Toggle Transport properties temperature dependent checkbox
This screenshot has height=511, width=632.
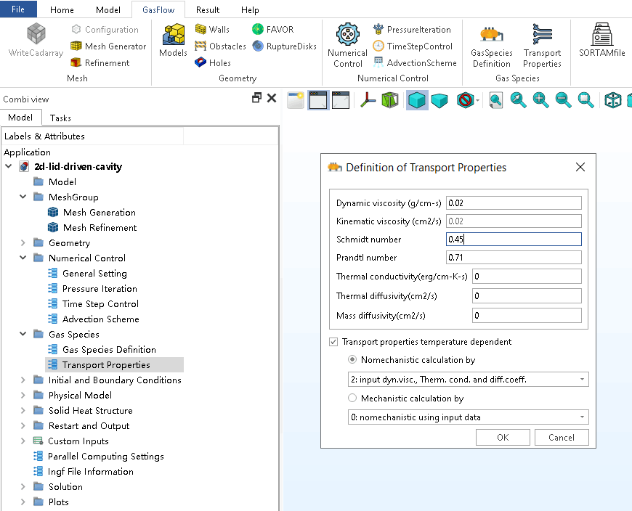point(334,342)
